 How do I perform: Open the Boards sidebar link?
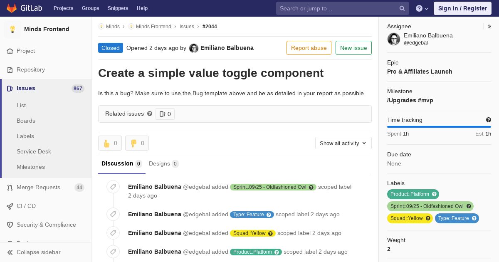(26, 121)
